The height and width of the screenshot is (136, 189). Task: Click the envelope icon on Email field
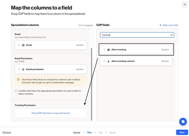pos(23,45)
